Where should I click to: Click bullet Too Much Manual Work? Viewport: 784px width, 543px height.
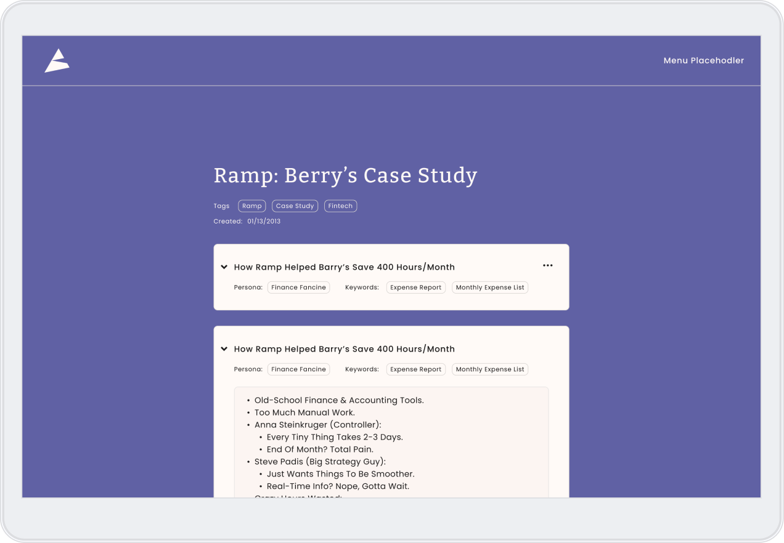[304, 412]
